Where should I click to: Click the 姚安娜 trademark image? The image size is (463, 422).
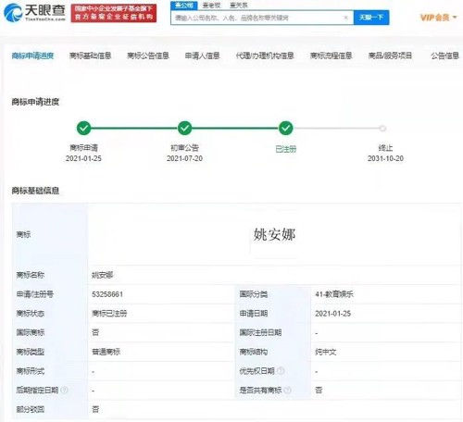274,235
